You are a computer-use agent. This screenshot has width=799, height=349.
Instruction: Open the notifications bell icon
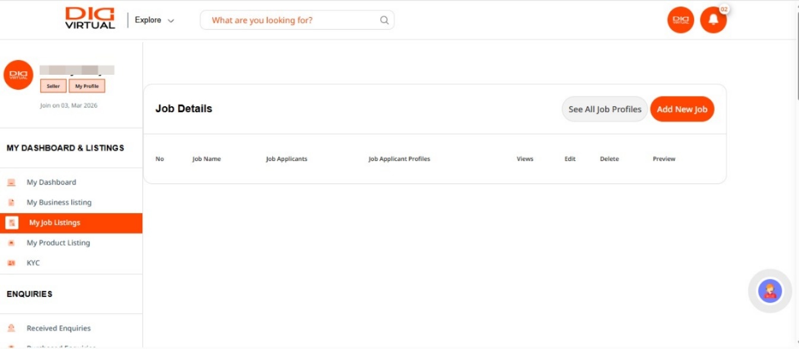point(713,20)
